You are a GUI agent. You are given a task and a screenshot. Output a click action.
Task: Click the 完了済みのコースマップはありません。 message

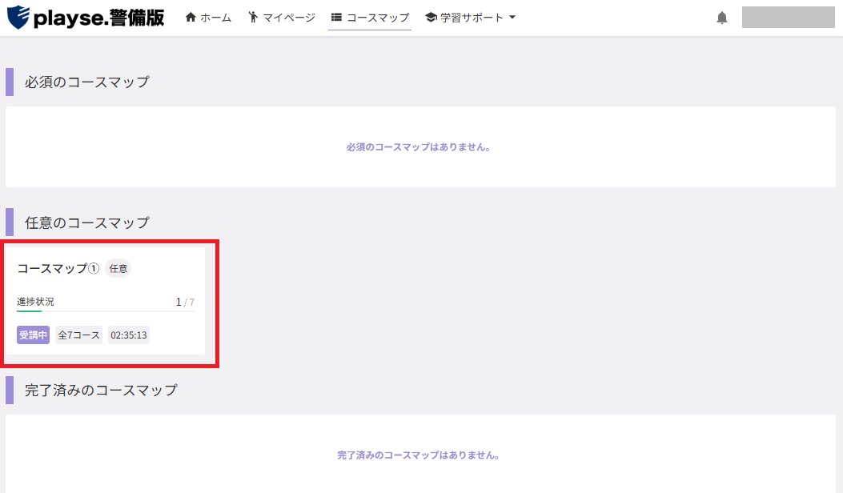click(x=418, y=455)
